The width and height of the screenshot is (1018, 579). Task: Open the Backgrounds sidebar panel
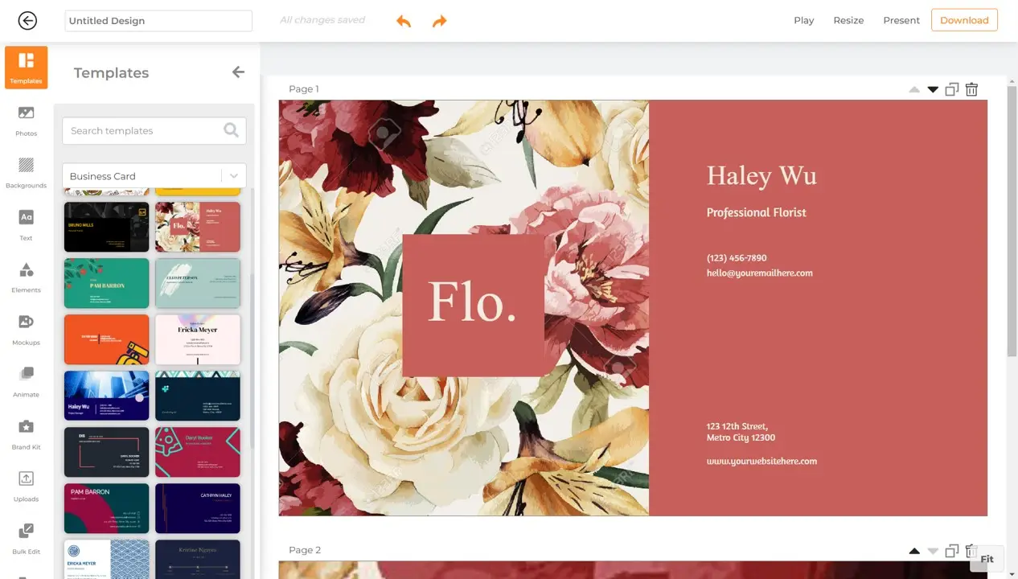coord(26,172)
